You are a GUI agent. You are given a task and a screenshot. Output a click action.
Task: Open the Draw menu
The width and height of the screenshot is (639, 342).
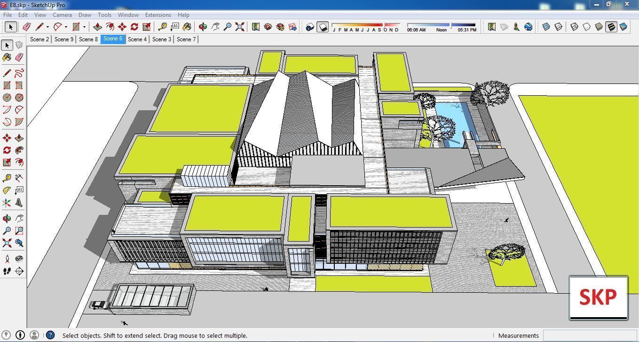point(85,15)
